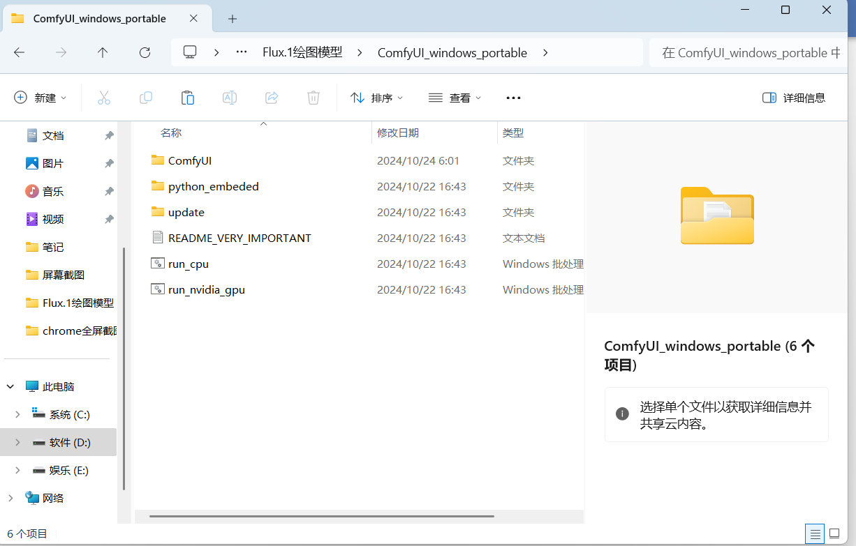Expand the 娱乐 (E:) drive node

(17, 470)
